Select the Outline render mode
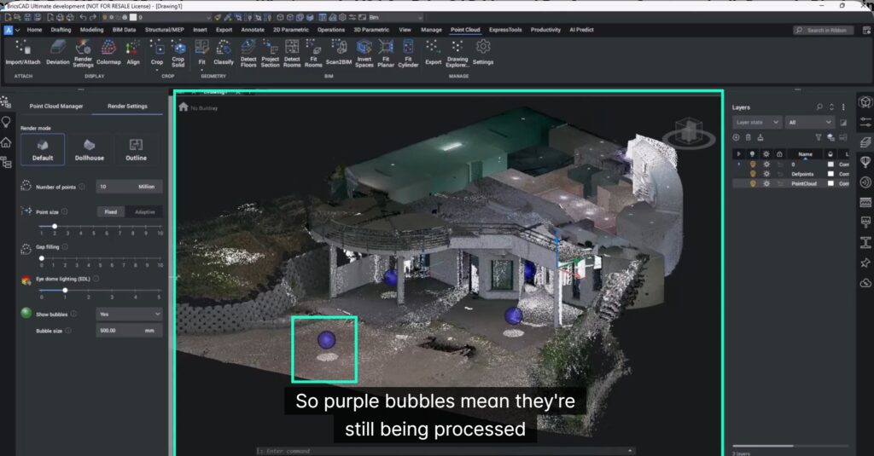 [136, 149]
